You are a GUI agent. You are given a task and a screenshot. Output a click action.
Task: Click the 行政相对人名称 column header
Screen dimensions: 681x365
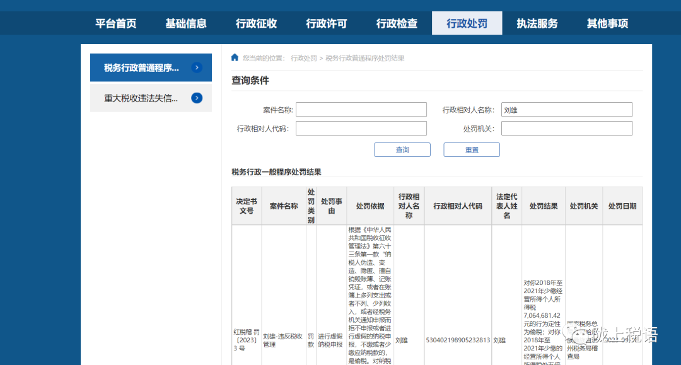(x=409, y=206)
